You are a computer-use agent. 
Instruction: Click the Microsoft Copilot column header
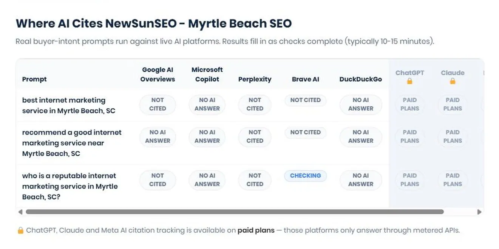207,74
